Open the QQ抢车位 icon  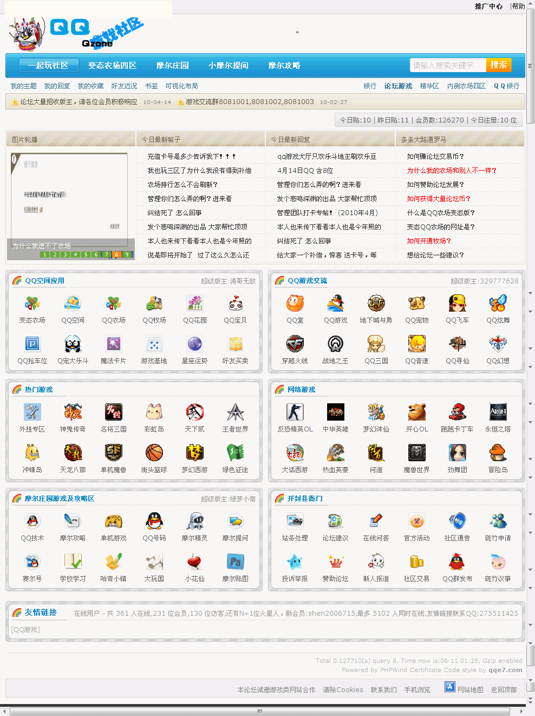[x=32, y=344]
